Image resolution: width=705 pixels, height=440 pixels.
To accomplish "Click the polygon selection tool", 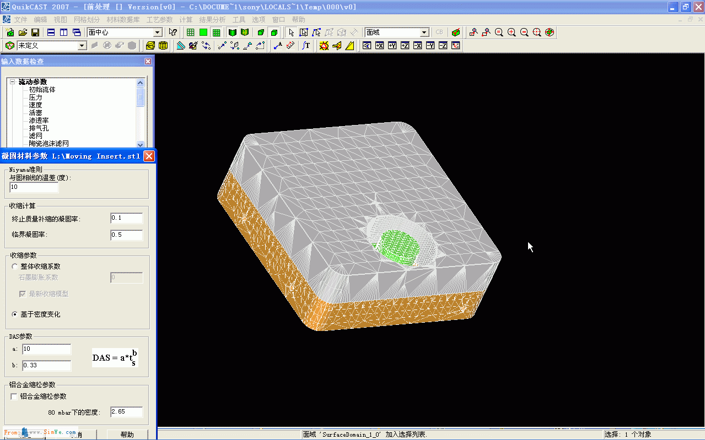I will (316, 32).
